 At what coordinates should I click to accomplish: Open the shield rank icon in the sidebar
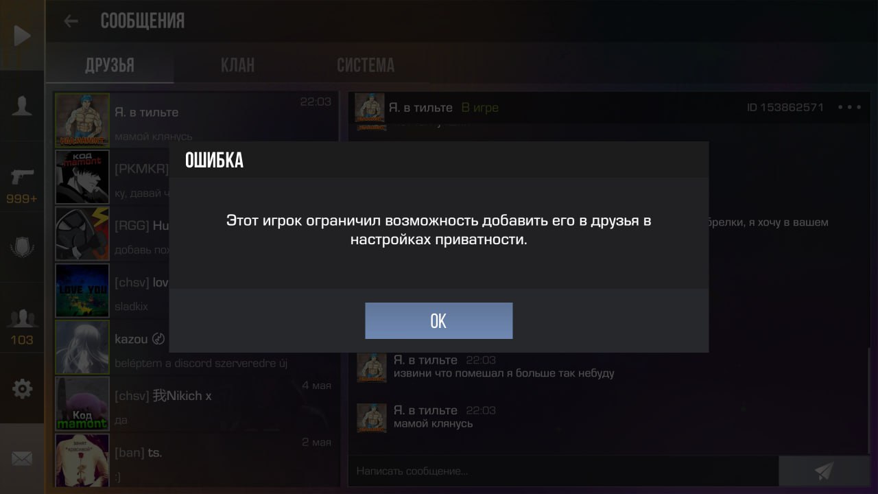click(x=22, y=247)
